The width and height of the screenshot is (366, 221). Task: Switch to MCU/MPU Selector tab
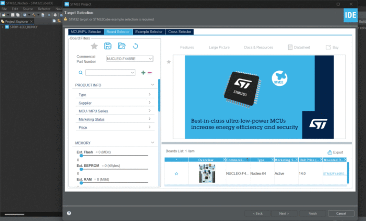pos(86,32)
